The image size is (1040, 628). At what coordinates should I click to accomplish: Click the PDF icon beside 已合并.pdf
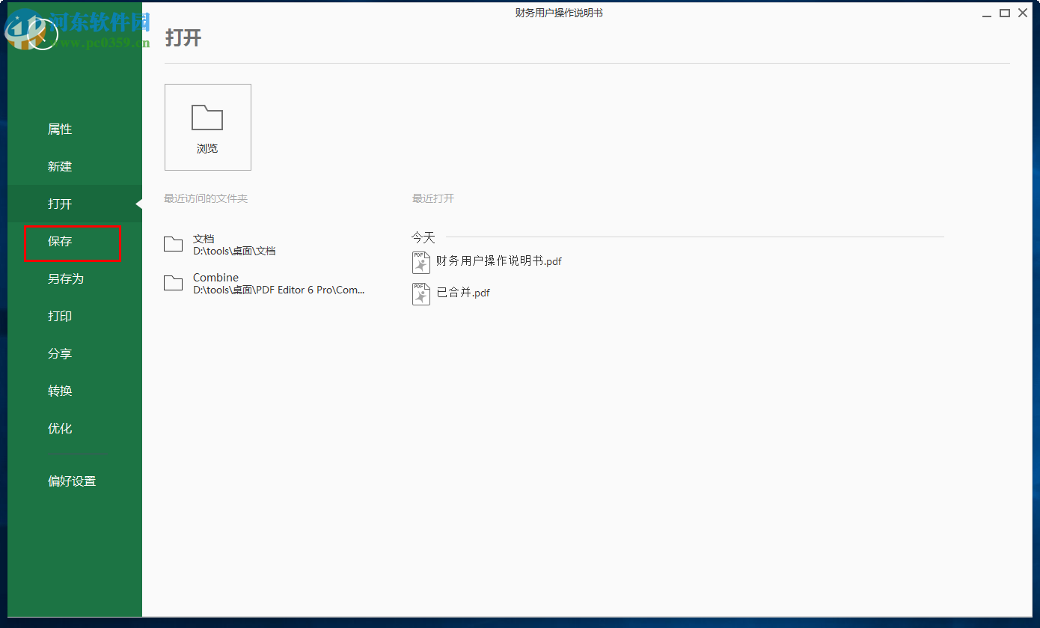pyautogui.click(x=420, y=293)
